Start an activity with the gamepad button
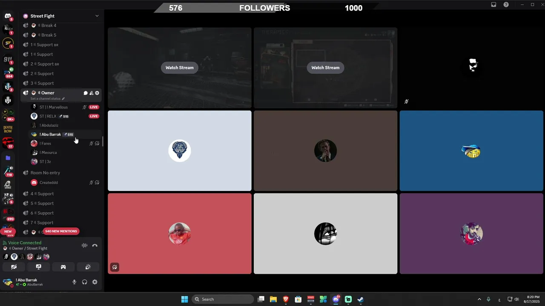Image resolution: width=545 pixels, height=306 pixels. click(x=63, y=267)
